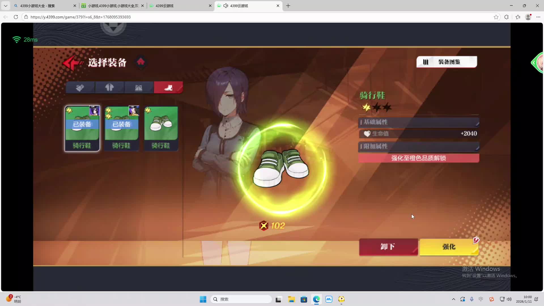The width and height of the screenshot is (544, 306).
Task: Open the browser tab list dropdown
Action: 5,6
